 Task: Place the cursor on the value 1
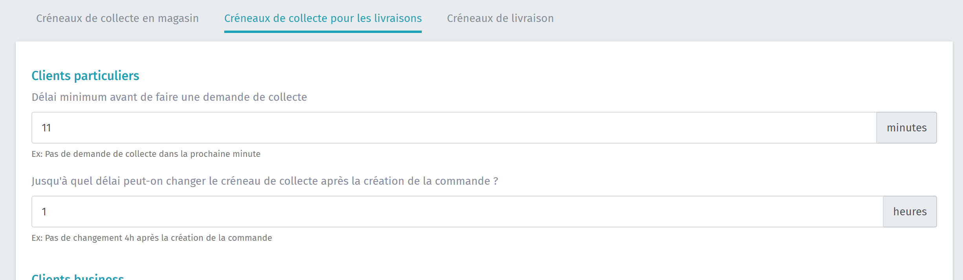(44, 212)
